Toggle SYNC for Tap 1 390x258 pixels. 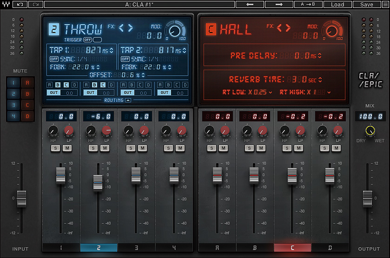(x=54, y=59)
